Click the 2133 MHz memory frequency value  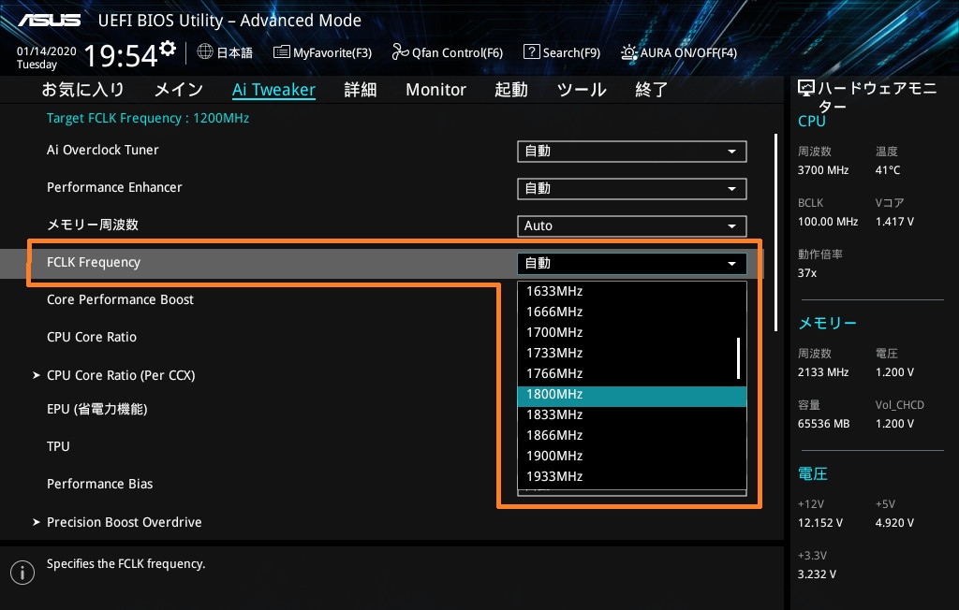pyautogui.click(x=822, y=371)
